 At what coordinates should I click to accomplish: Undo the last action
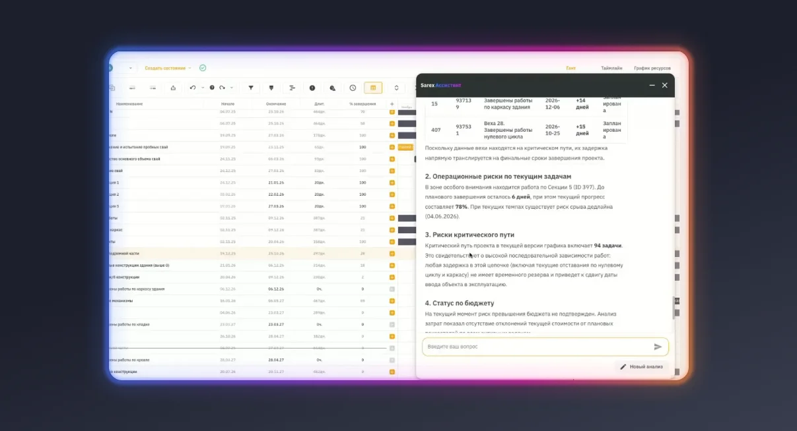pyautogui.click(x=192, y=88)
